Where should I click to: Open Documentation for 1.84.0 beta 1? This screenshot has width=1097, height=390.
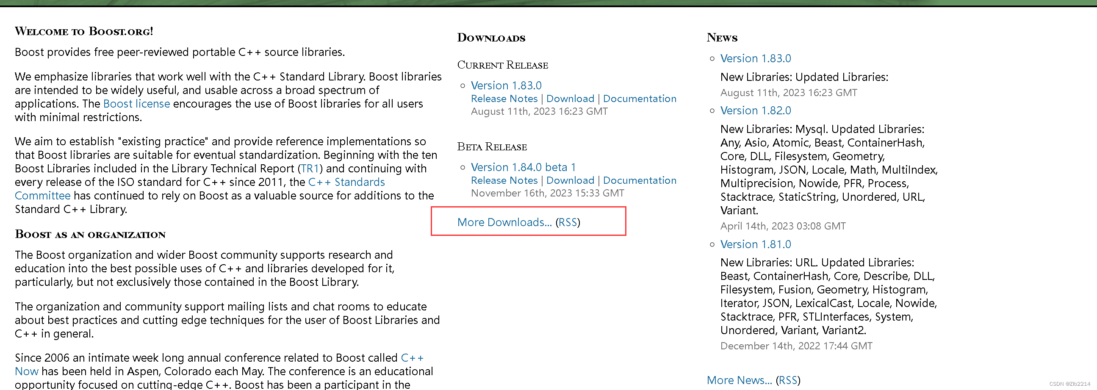(x=639, y=180)
